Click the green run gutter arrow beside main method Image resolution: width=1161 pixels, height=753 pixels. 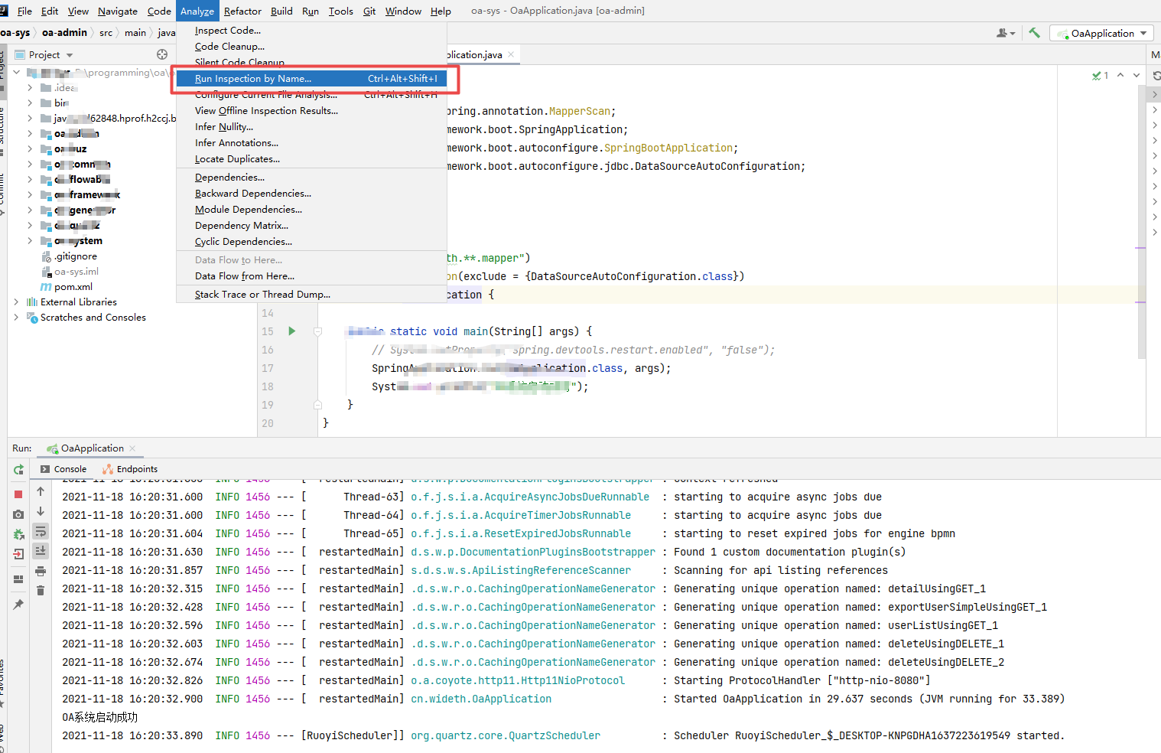[291, 331]
